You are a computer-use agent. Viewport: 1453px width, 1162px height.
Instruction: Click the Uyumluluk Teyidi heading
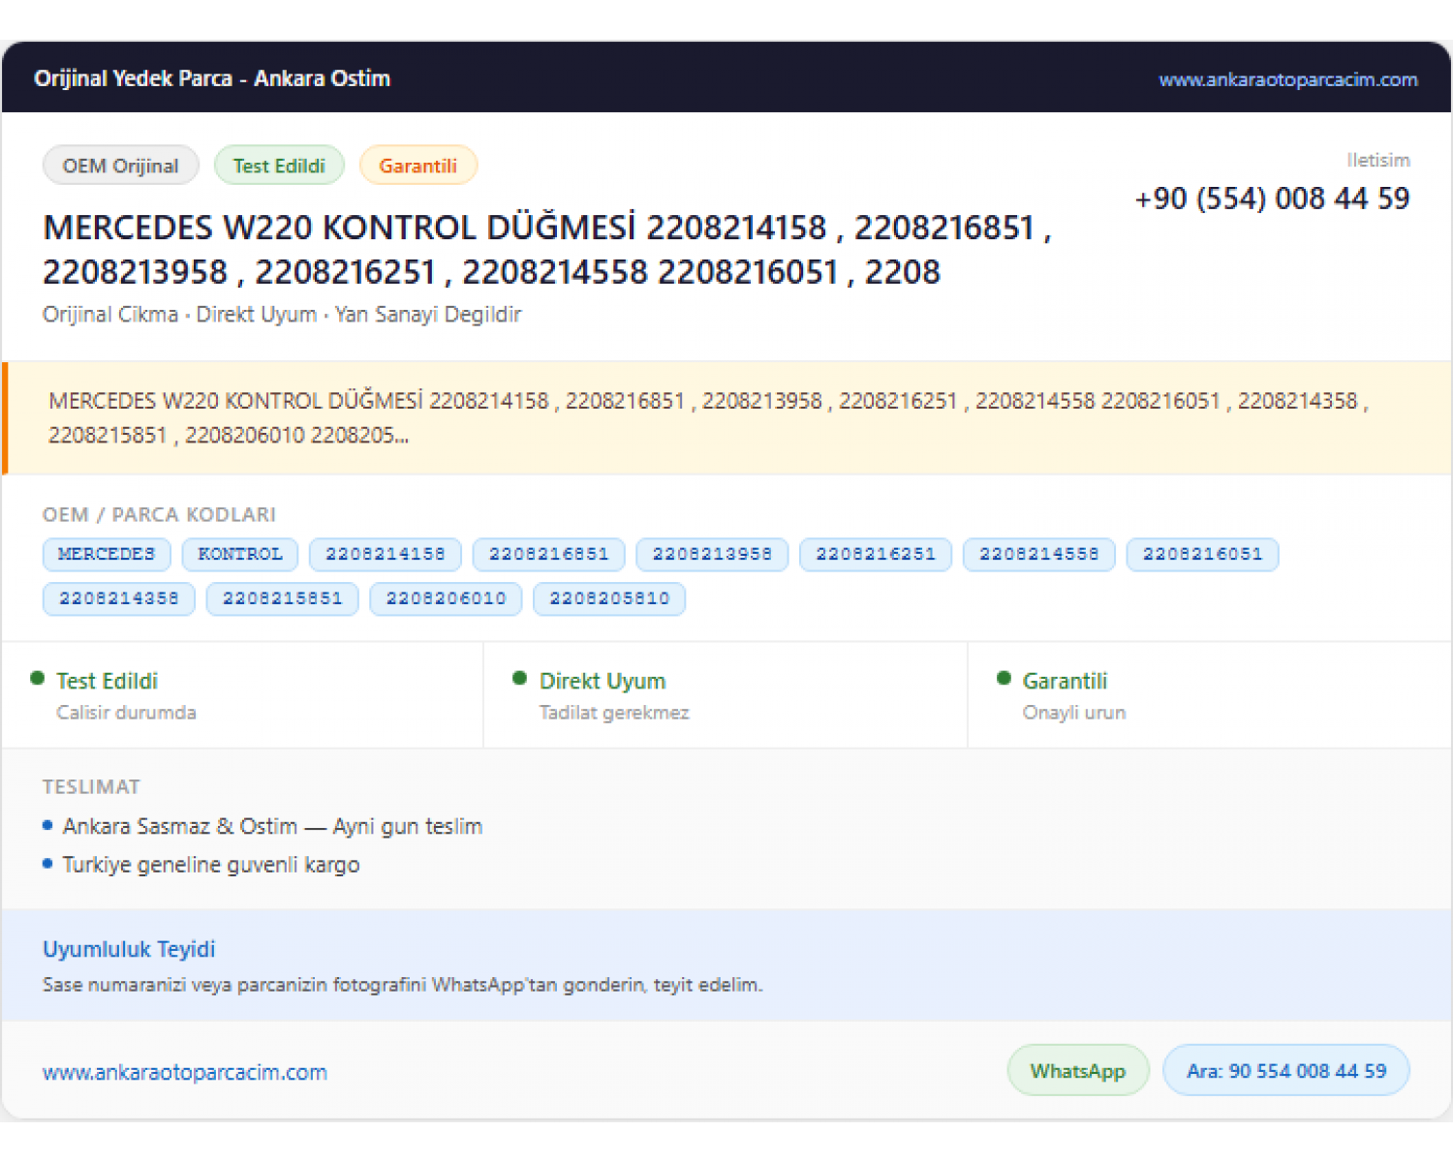(129, 949)
